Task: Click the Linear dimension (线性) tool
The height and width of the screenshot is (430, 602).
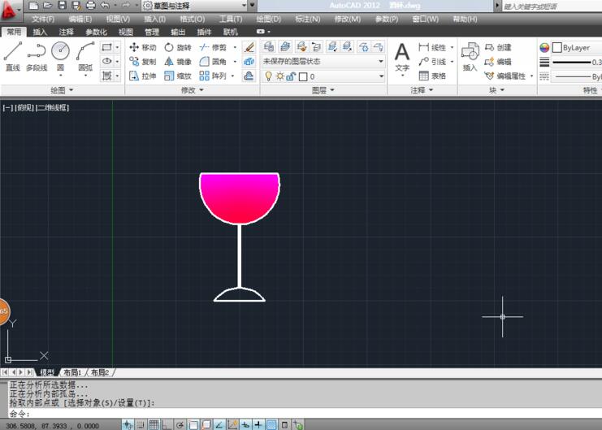Action: (432, 47)
